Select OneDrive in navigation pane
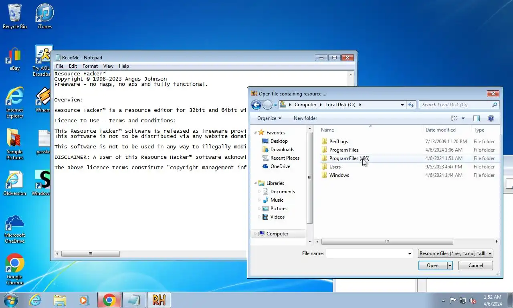Viewport: 513px width, 308px height. 280,166
